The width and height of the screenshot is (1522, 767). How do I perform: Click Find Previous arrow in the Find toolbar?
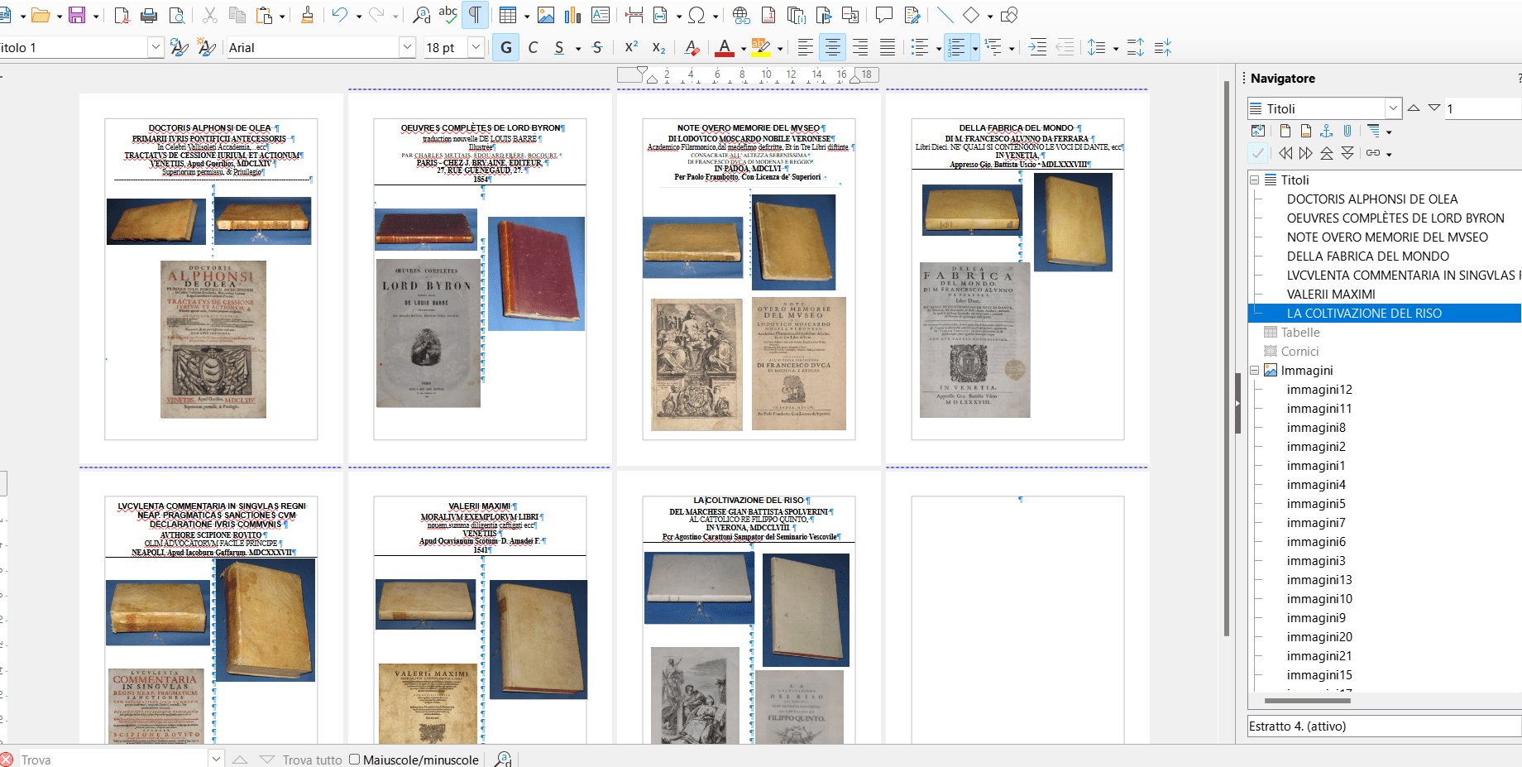click(240, 760)
